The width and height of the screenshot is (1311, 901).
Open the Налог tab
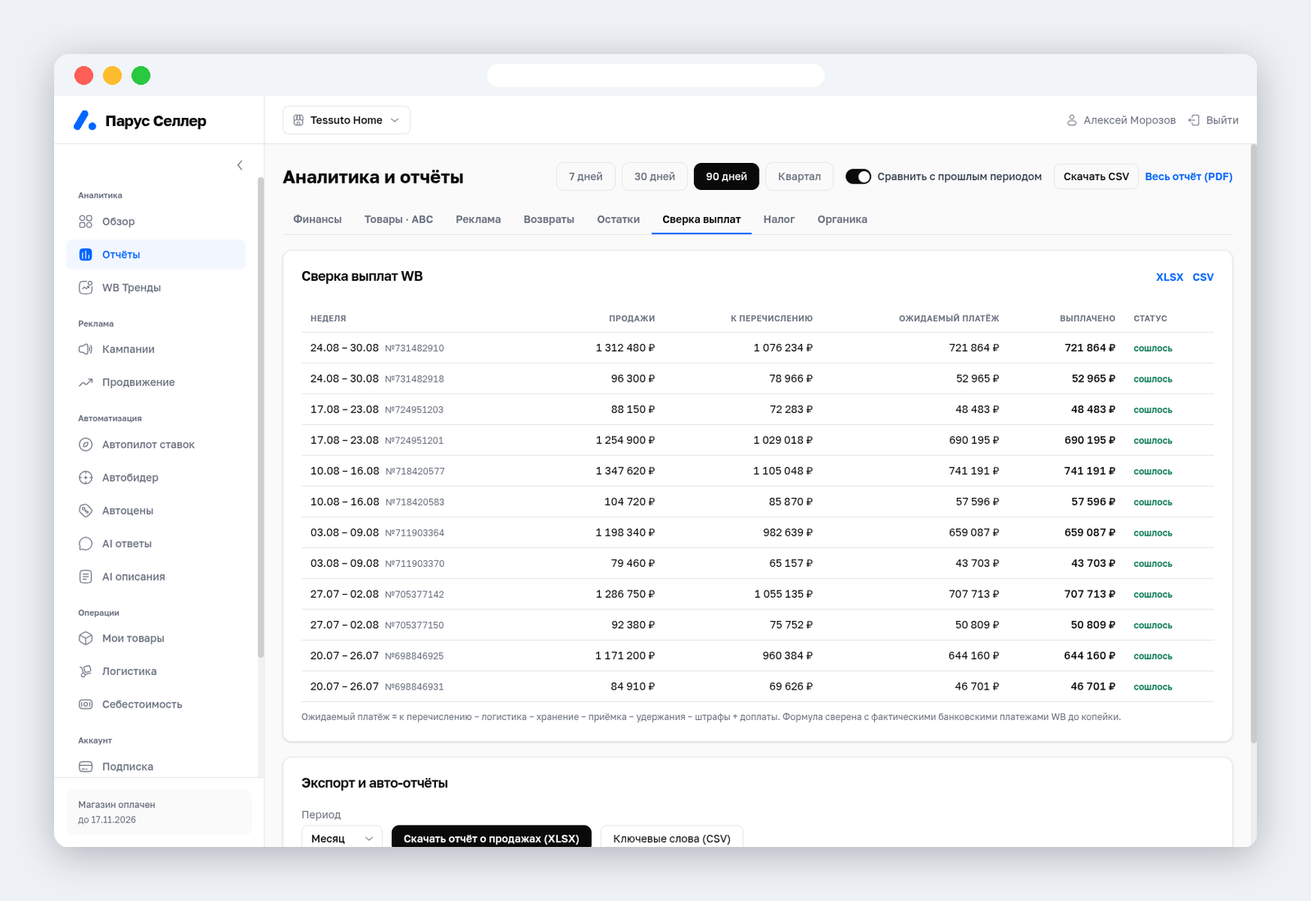pos(779,220)
